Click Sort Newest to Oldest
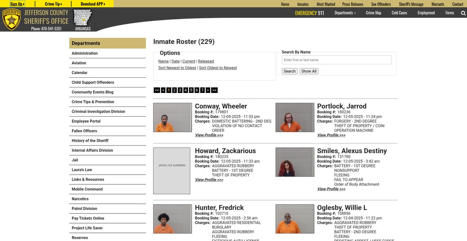 tap(177, 68)
